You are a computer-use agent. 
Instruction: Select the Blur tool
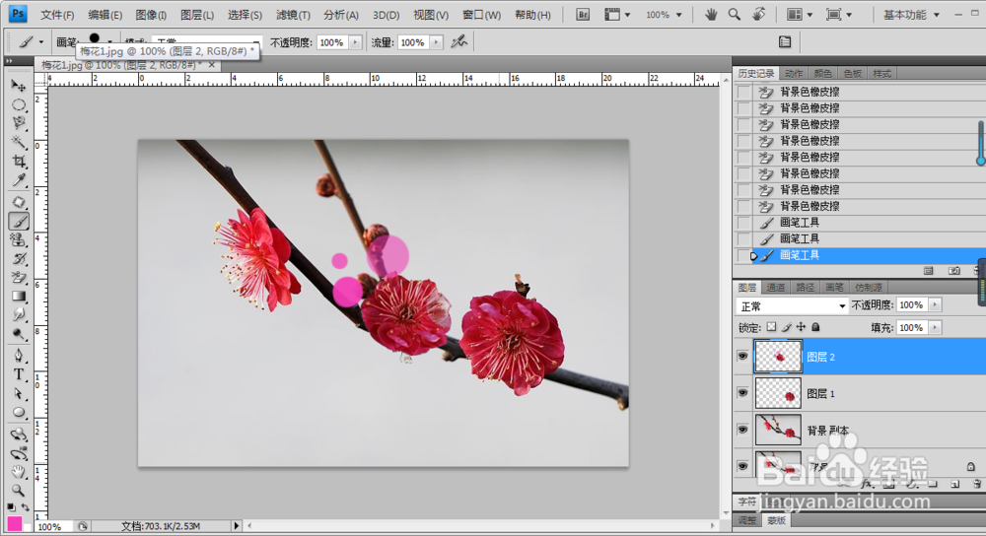point(19,315)
